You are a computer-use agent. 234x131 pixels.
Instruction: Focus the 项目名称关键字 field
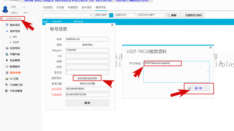point(151,15)
